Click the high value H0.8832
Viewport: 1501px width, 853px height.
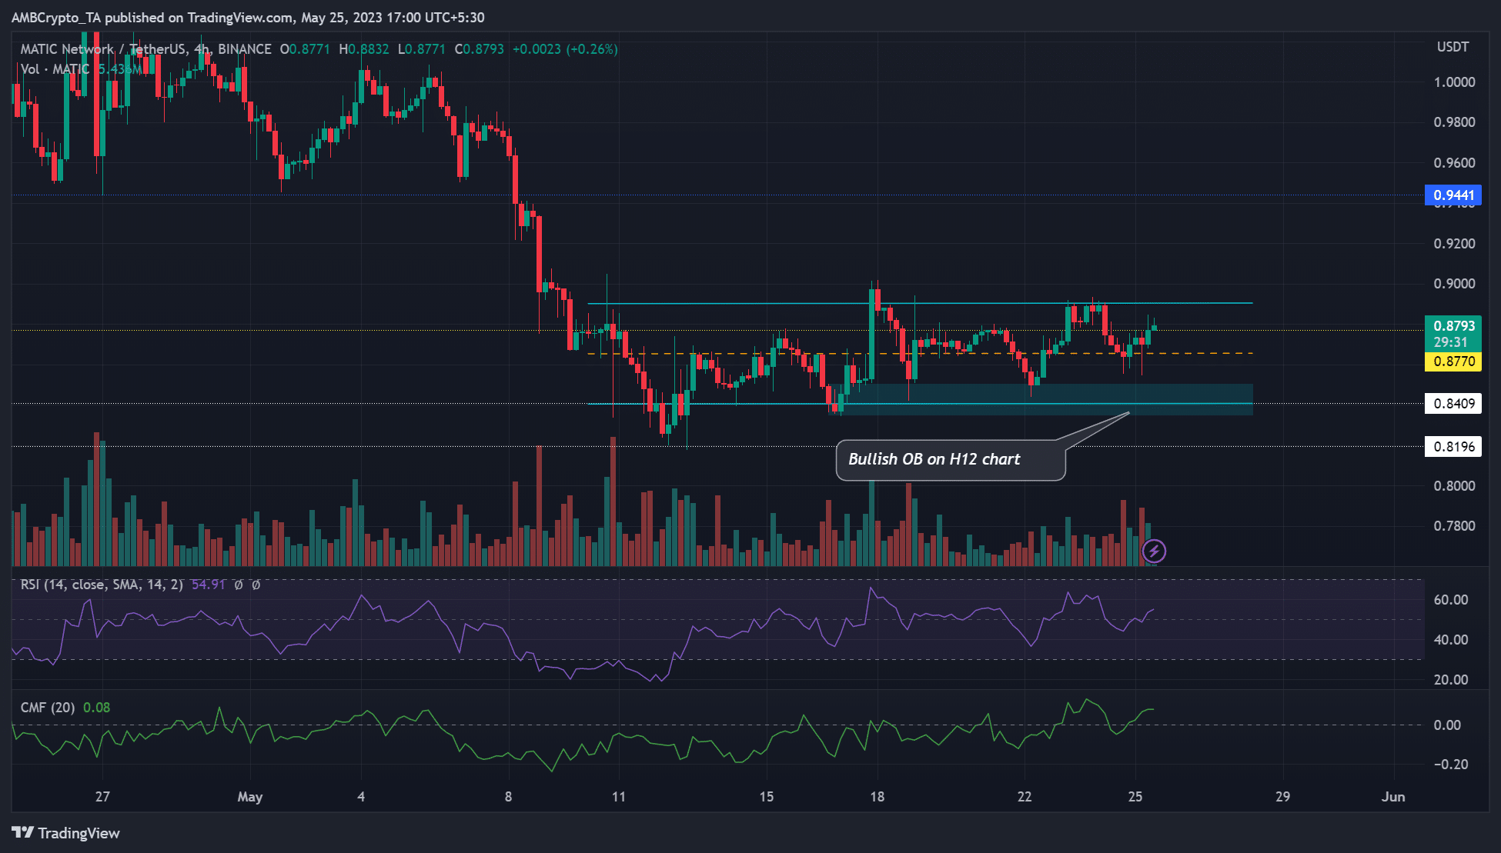364,49
